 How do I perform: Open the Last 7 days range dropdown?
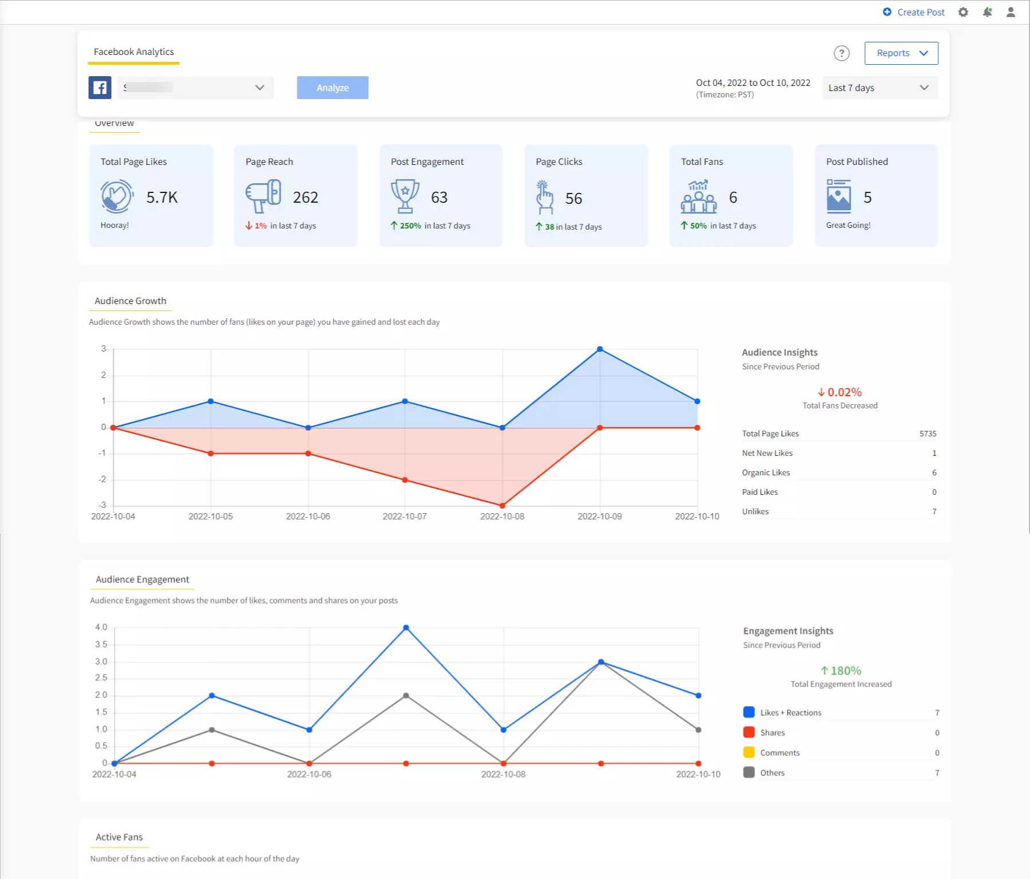[x=879, y=88]
